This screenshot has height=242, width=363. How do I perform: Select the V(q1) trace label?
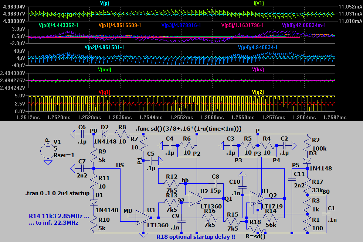click(x=105, y=92)
